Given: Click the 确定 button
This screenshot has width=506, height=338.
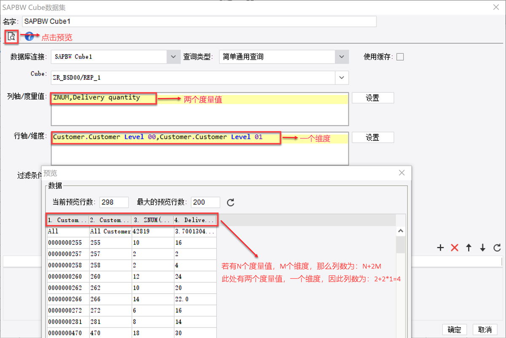Looking at the screenshot, I should (455, 330).
